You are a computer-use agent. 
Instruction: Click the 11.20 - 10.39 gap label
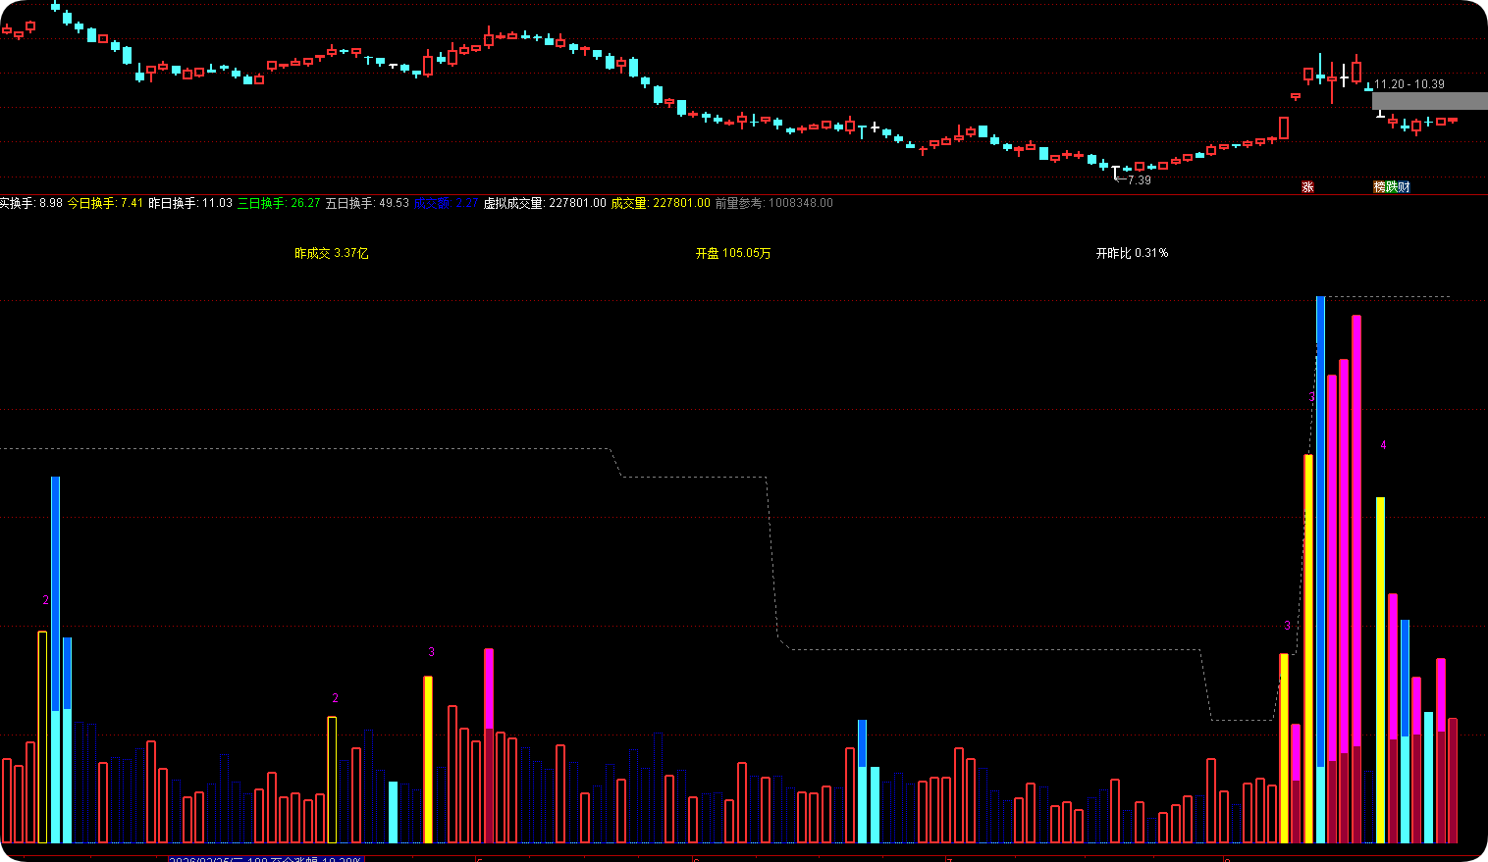pos(1408,84)
